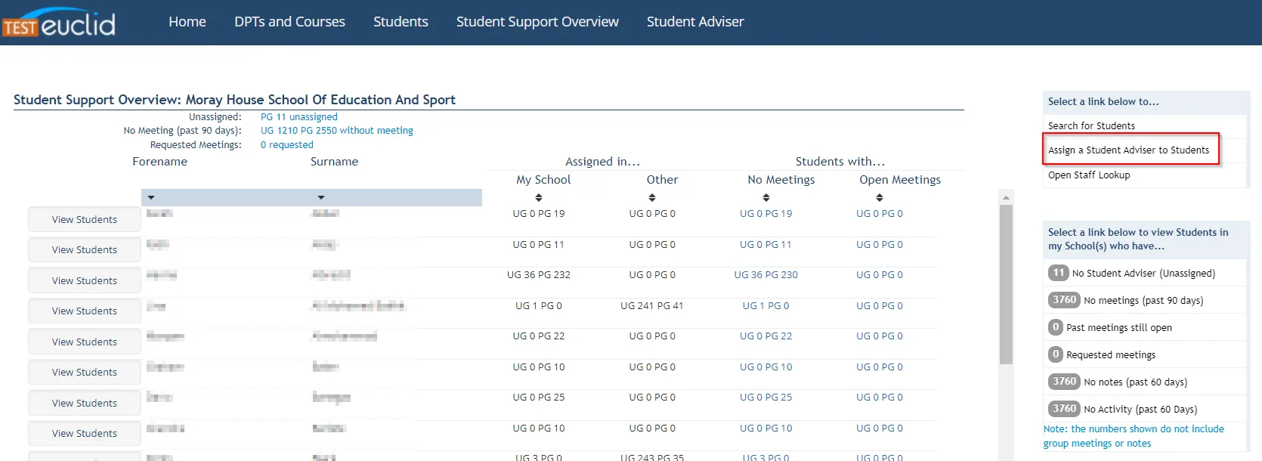Open Forename column filter dropdown arrow
The height and width of the screenshot is (461, 1262).
point(151,197)
